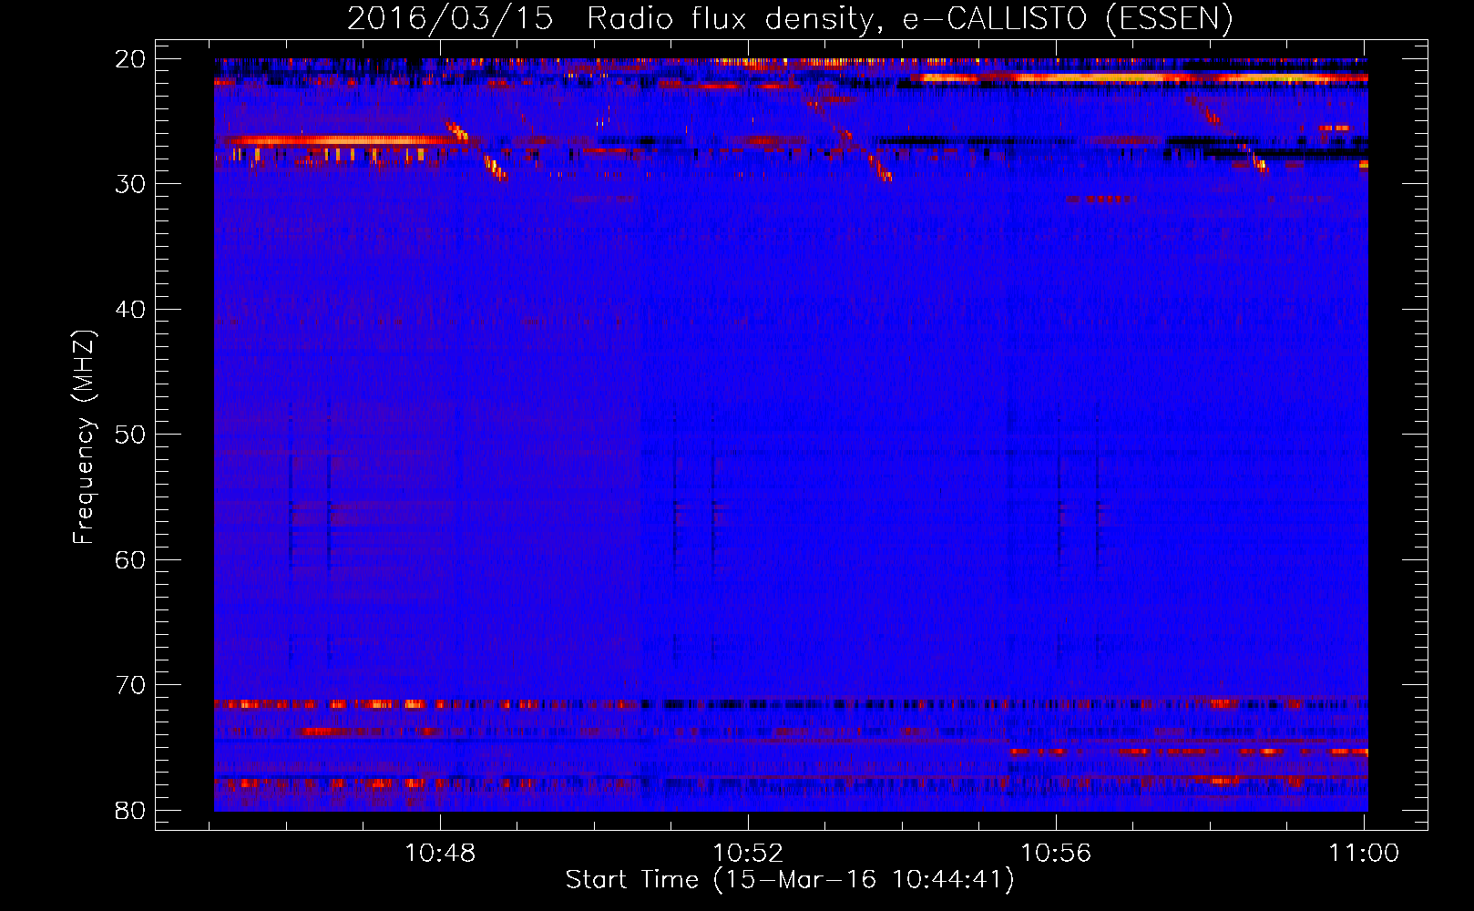The height and width of the screenshot is (911, 1474).
Task: Click the 40 frequency tick label
Action: pyautogui.click(x=130, y=310)
